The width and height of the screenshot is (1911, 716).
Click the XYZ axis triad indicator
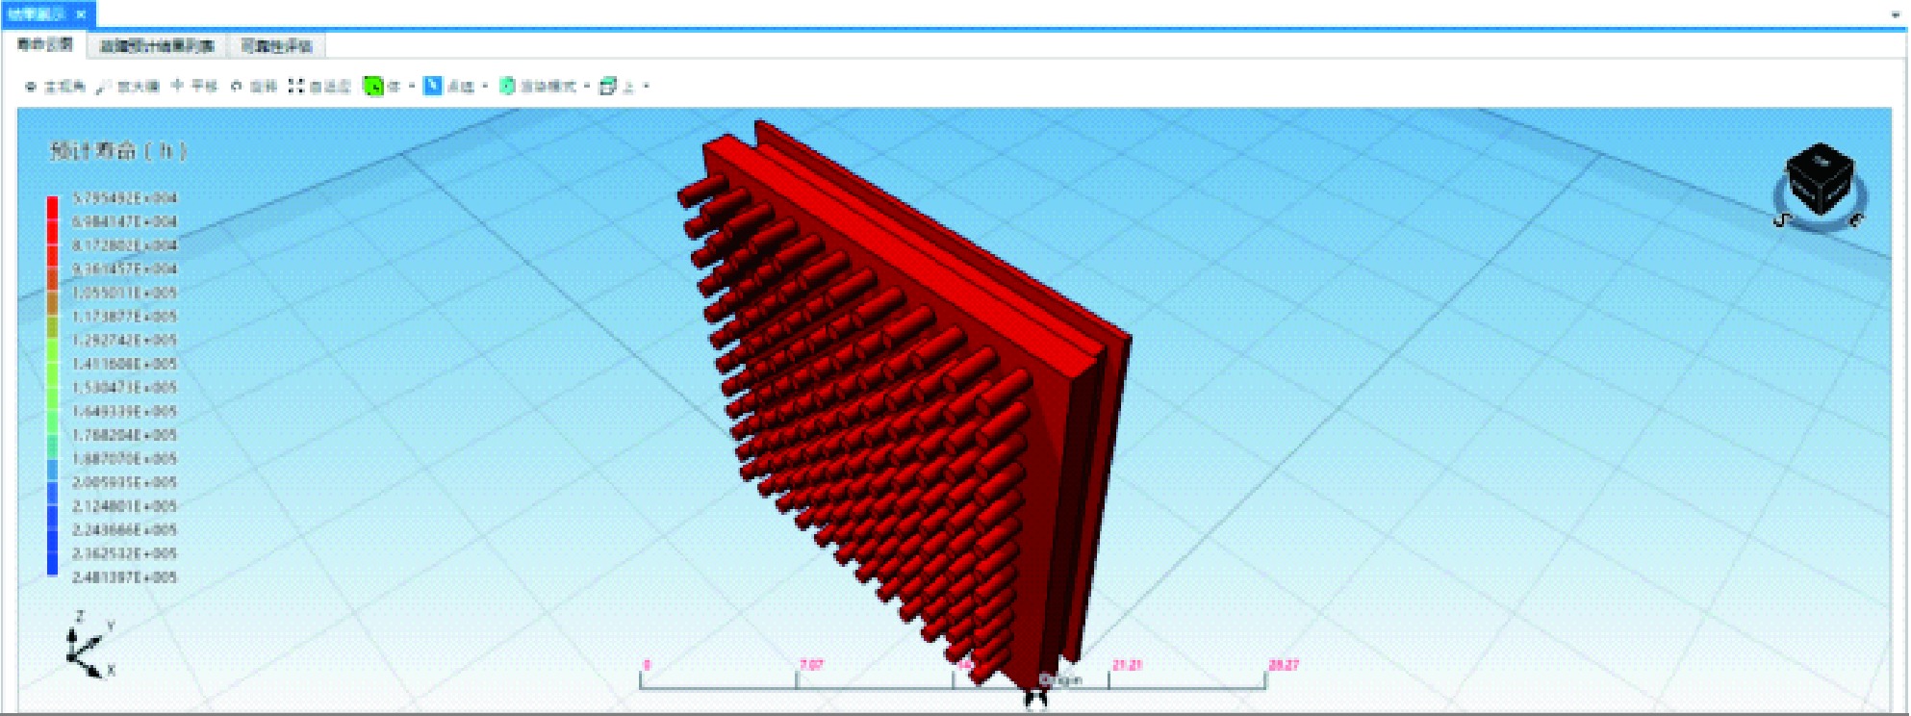coord(87,648)
